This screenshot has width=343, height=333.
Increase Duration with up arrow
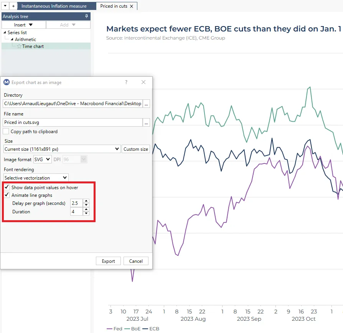coord(86,209)
